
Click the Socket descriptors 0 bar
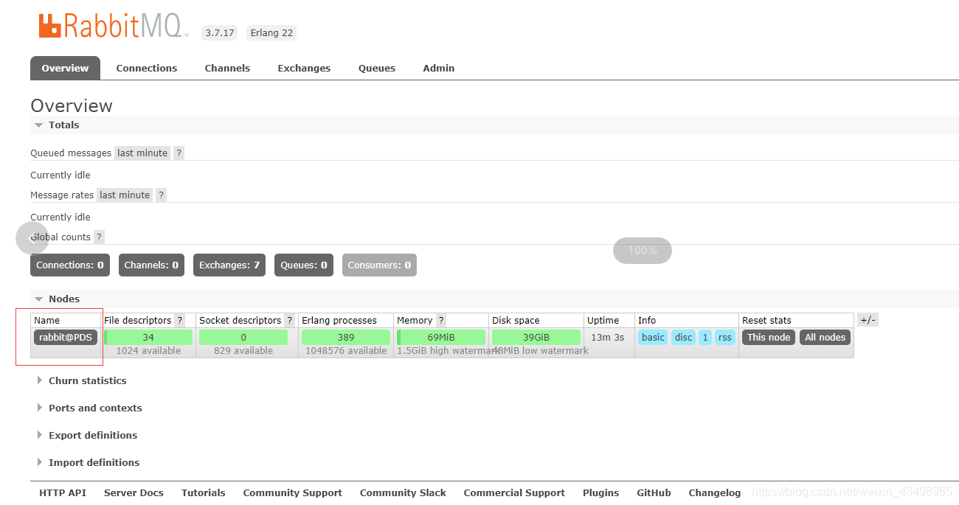pos(243,338)
